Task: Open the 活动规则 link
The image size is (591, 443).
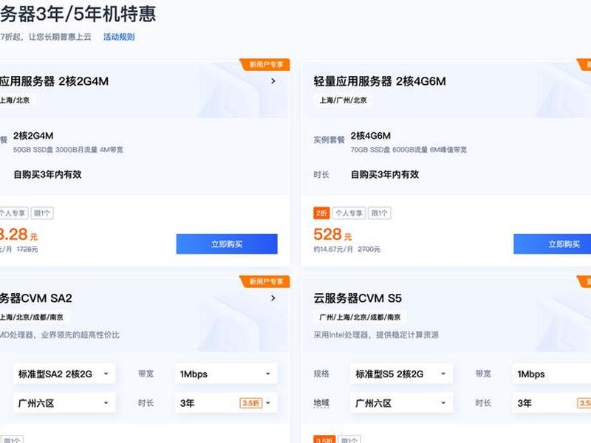Action: coord(119,37)
